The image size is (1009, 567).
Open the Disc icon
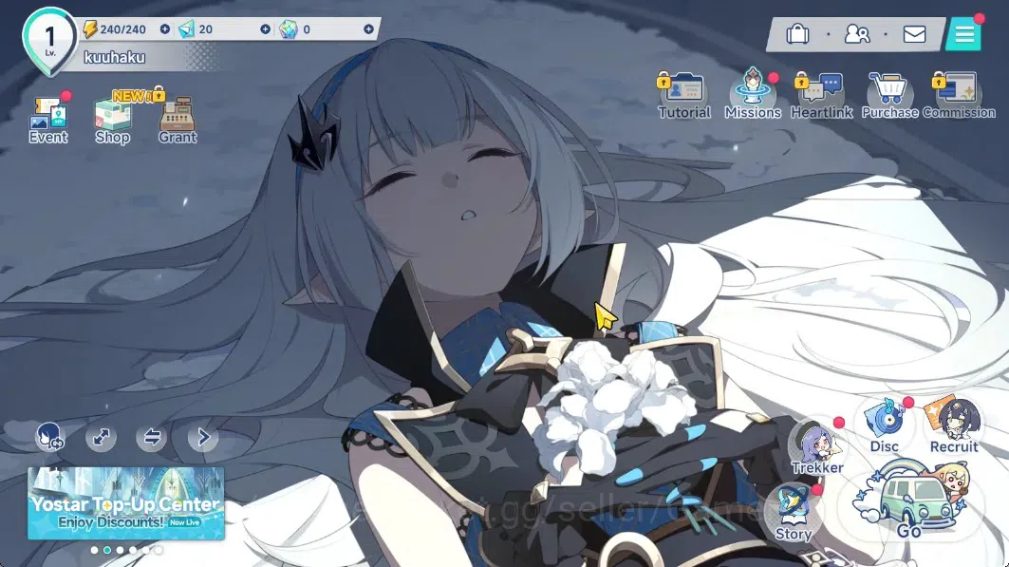pos(885,425)
